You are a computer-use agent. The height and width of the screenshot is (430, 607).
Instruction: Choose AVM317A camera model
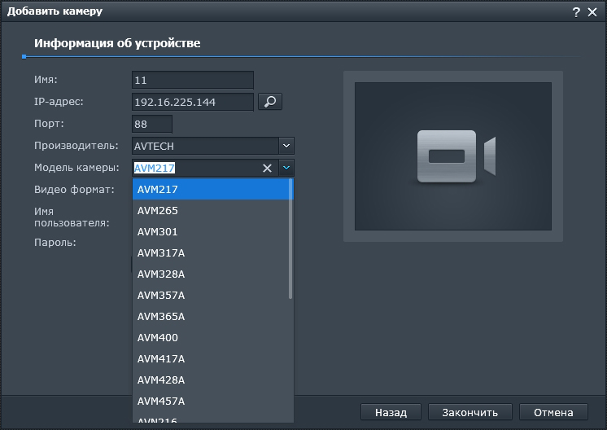(211, 253)
